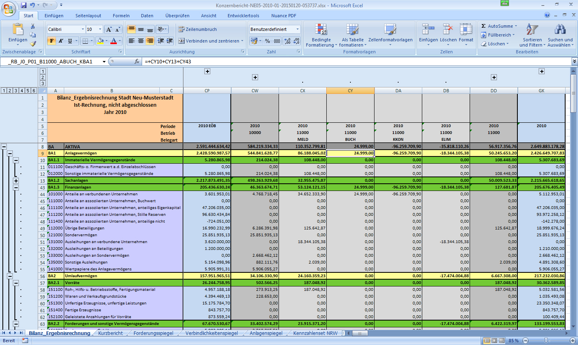This screenshot has width=578, height=345.
Task: Select Page Break Preview in the status bar
Action: (502, 341)
